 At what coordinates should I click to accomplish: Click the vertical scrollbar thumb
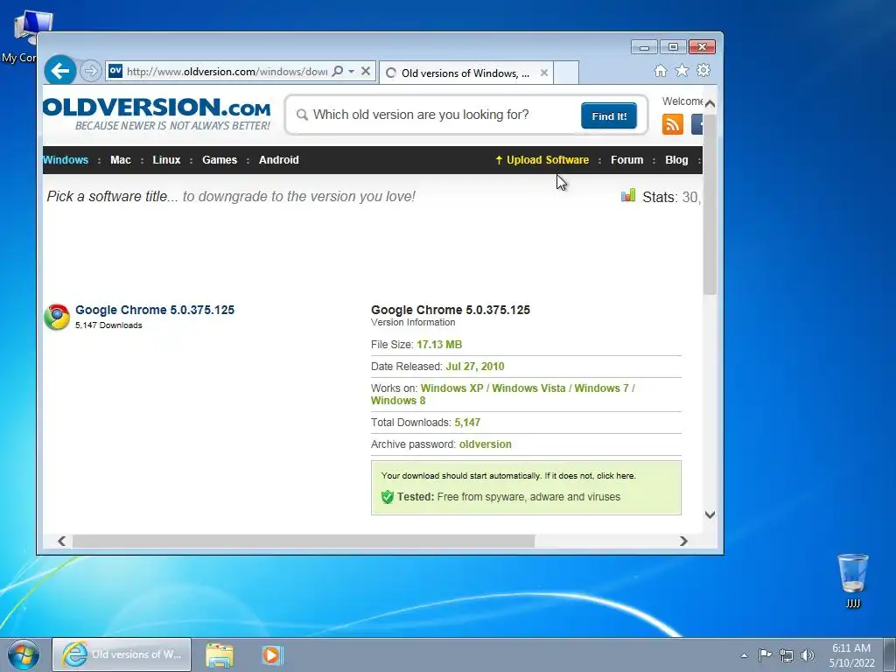[710, 205]
